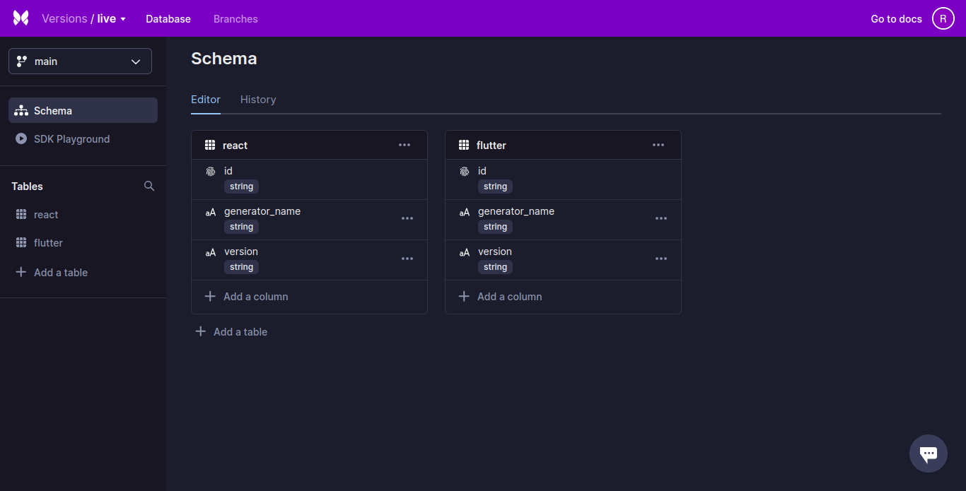Screen dimensions: 966x491
Task: Click the string badge under flutter version
Action: pos(495,267)
